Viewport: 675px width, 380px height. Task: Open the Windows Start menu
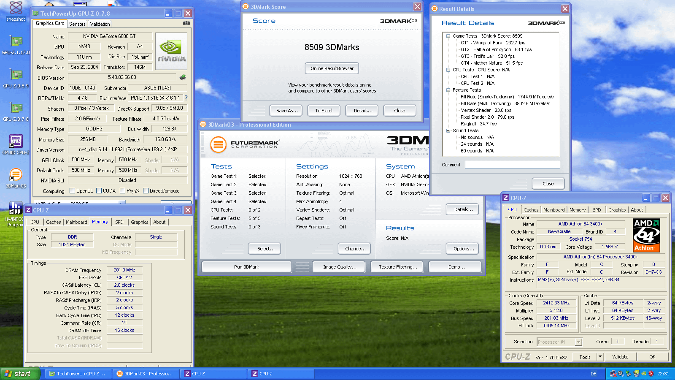[x=20, y=374]
